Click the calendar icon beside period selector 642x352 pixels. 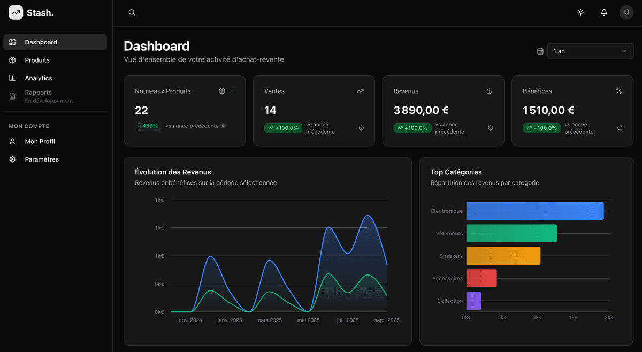(x=540, y=51)
